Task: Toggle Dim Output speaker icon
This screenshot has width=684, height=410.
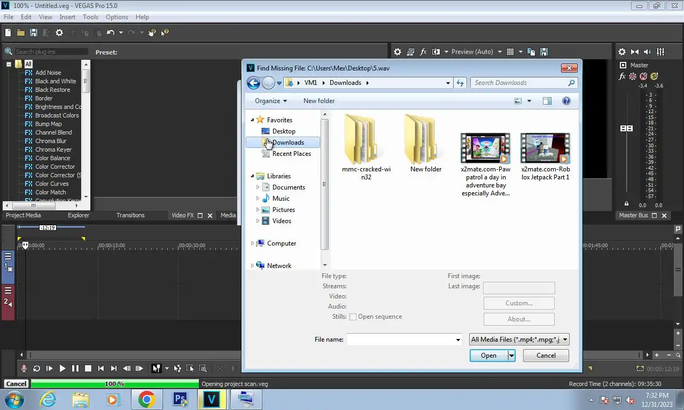Action: coord(648,52)
